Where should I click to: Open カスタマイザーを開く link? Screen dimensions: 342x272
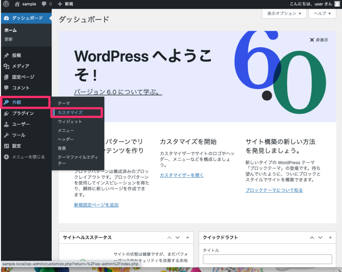pyautogui.click(x=182, y=175)
